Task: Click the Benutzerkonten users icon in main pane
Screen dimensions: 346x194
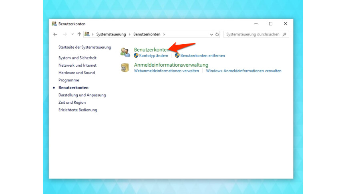Action: click(125, 52)
